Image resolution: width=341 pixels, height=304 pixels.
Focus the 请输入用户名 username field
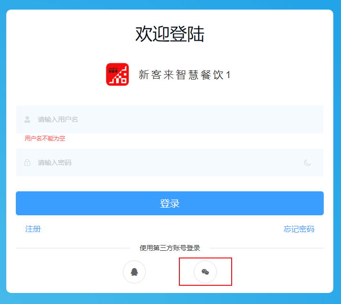pos(170,119)
